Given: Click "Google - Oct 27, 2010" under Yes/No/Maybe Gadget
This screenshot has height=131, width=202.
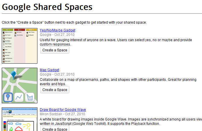Looking at the screenshot, I should (57, 35).
